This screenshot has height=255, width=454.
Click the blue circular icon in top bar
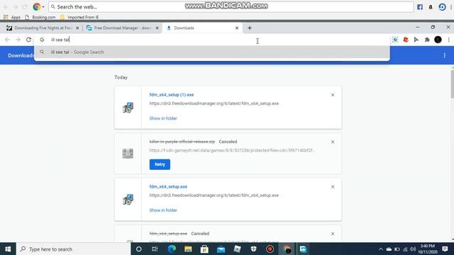(x=442, y=7)
